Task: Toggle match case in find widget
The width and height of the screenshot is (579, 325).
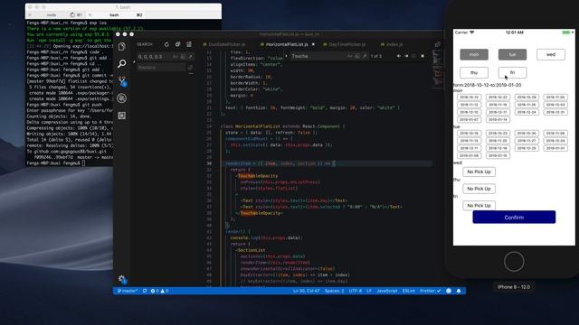Action: click(350, 56)
